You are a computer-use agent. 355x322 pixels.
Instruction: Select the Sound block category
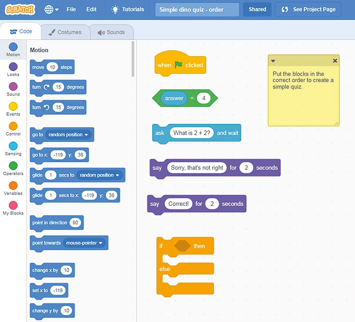(x=13, y=89)
